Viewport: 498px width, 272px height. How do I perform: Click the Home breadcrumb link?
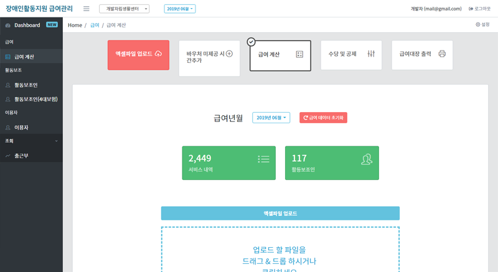coord(75,25)
